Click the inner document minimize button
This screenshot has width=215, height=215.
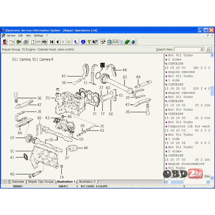pyautogui.click(x=203, y=36)
